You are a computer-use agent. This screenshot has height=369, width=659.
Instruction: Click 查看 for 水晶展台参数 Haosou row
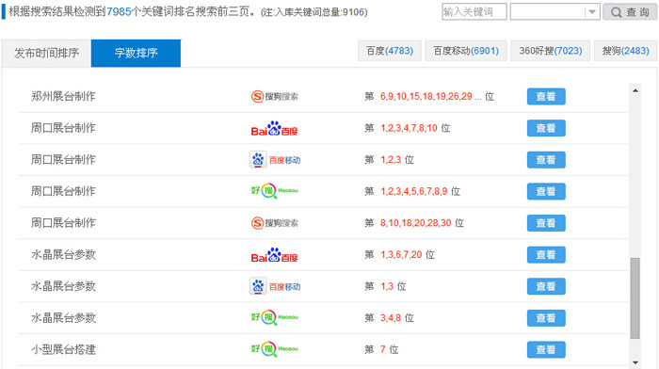point(546,318)
